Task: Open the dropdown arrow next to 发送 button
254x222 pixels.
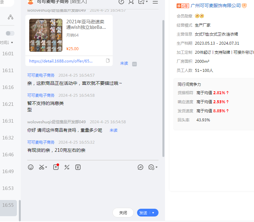Action: pos(153,213)
